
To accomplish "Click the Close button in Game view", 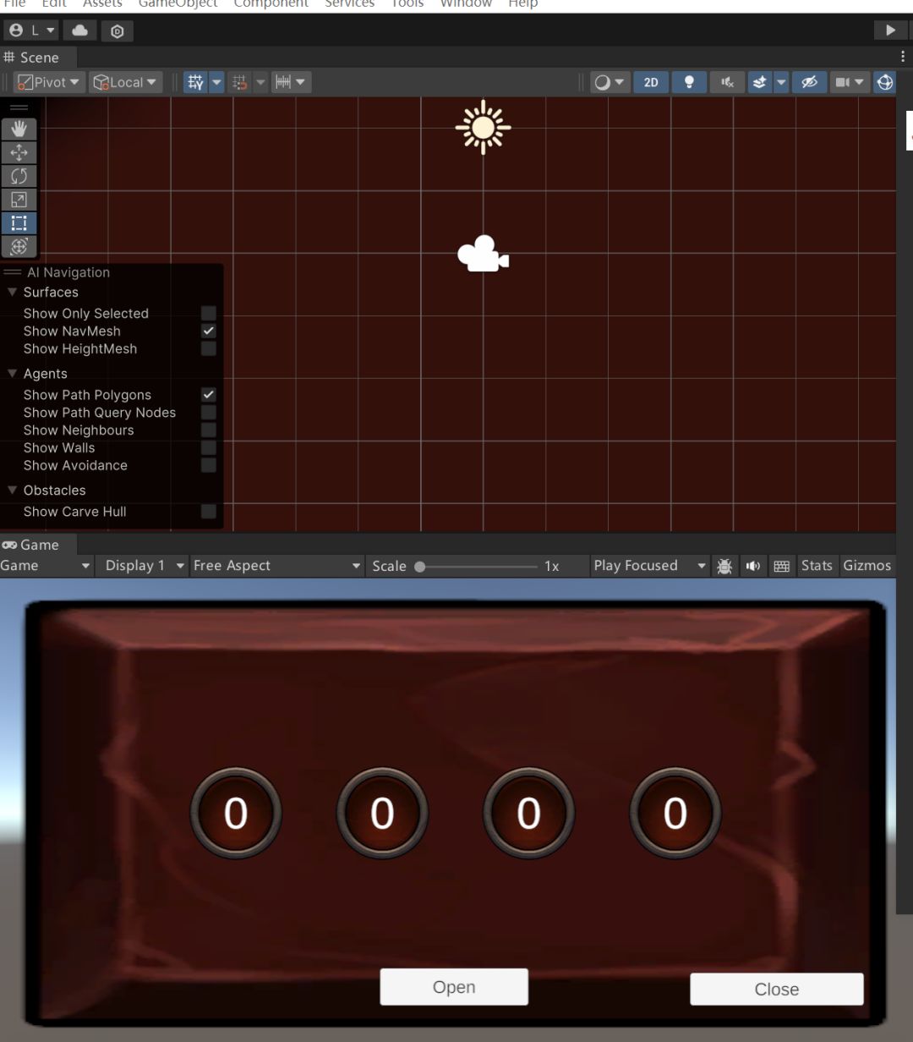I will pyautogui.click(x=777, y=990).
